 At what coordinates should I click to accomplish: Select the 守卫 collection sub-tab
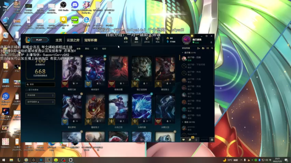(96, 49)
